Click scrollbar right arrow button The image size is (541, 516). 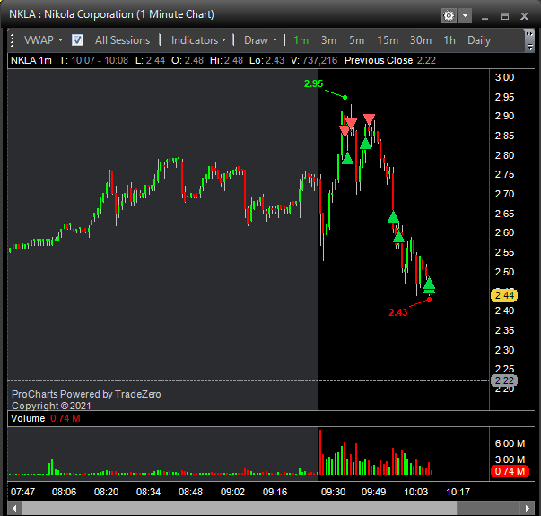(528, 509)
